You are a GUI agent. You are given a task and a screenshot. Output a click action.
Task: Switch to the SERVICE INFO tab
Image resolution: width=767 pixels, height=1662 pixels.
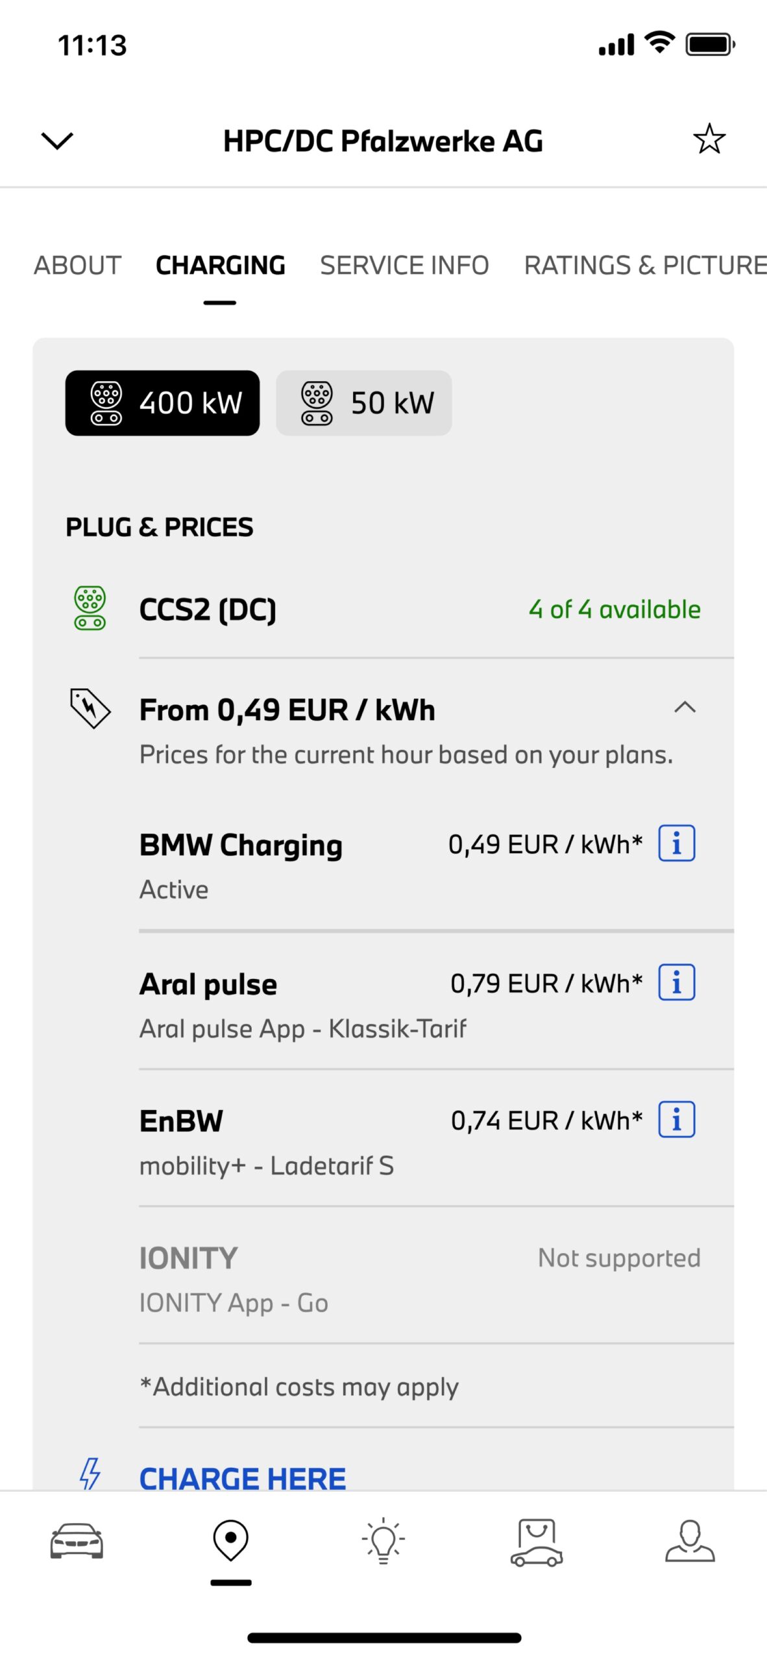coord(404,265)
